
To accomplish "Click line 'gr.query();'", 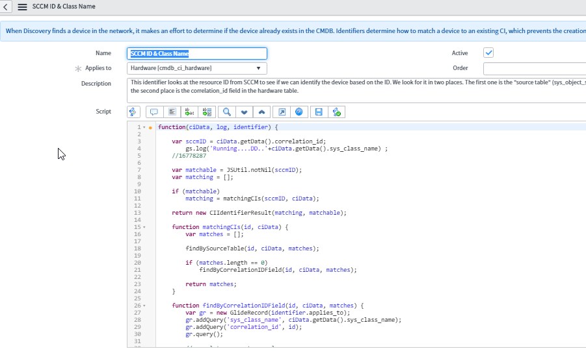I will pos(204,334).
